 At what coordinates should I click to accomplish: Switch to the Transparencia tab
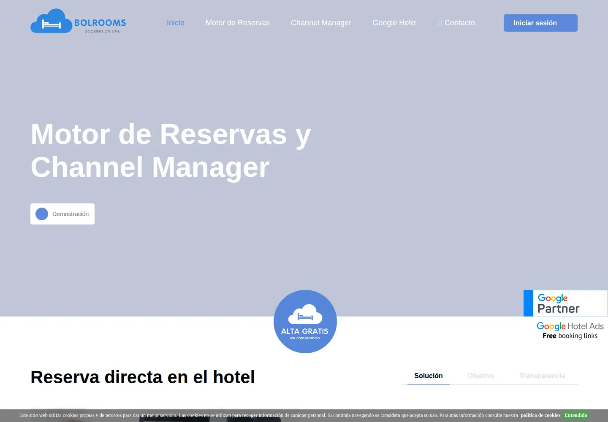pyautogui.click(x=542, y=376)
